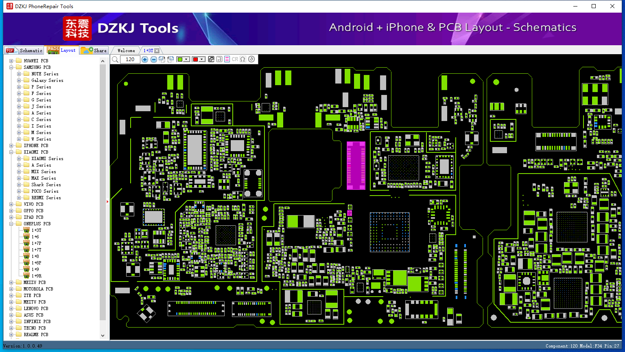
Task: Click the LENOVO PCB folder icon
Action: pos(18,308)
